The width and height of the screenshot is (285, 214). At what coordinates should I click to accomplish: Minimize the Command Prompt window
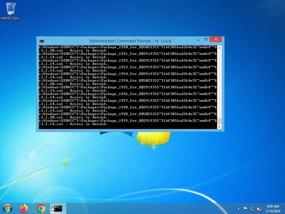198,40
